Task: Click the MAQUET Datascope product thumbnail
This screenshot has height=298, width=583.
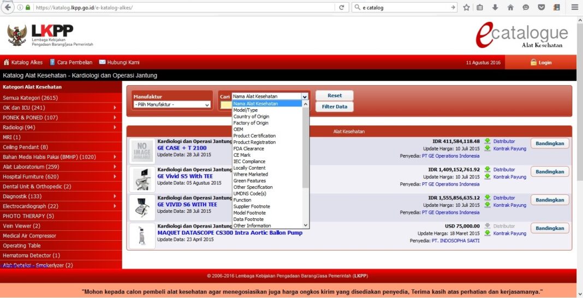Action: tap(142, 236)
